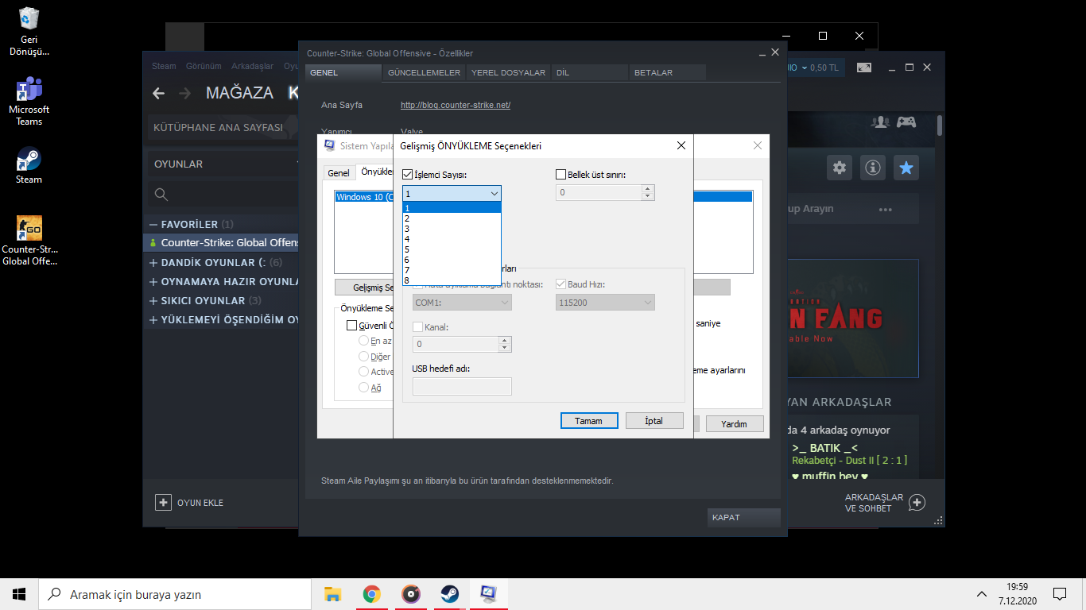Choose 4 from the processor count list
The image size is (1086, 610).
(452, 239)
